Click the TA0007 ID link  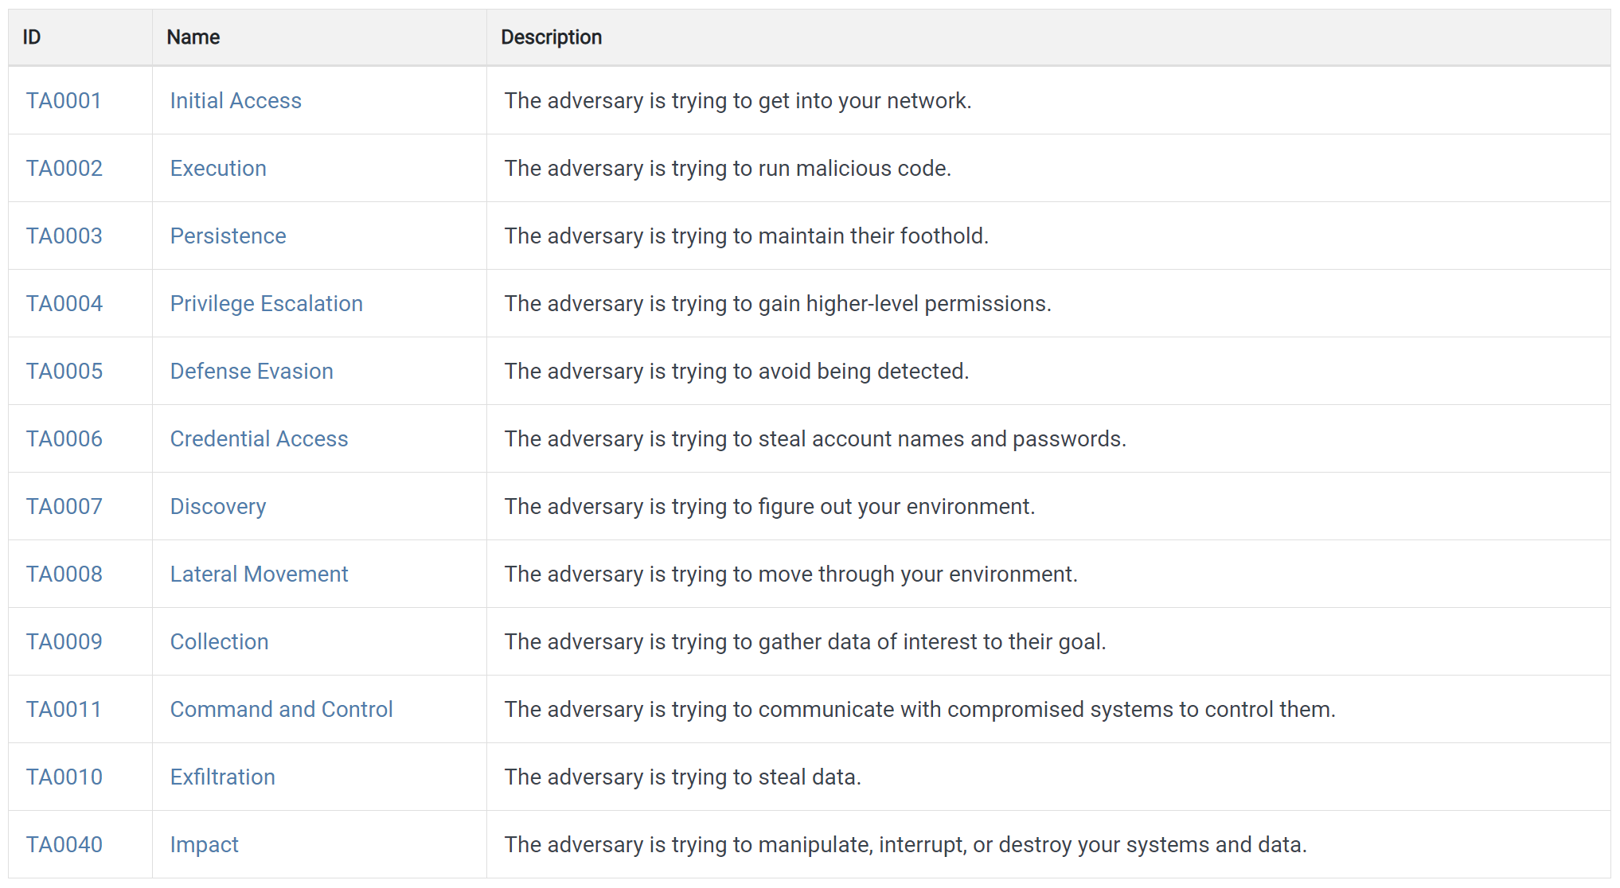[64, 507]
